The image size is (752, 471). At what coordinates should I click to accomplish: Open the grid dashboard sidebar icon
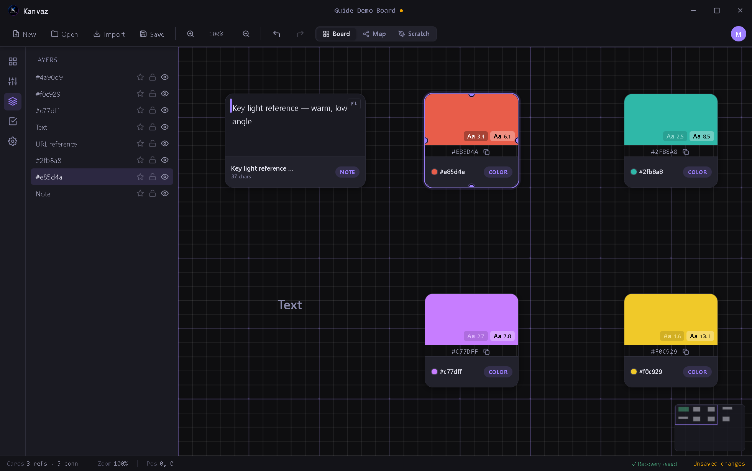tap(13, 61)
